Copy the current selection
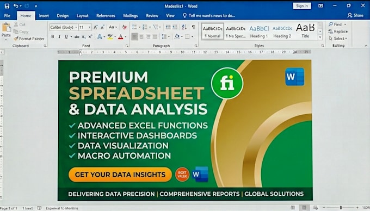The width and height of the screenshot is (370, 211). pyautogui.click(x=21, y=32)
